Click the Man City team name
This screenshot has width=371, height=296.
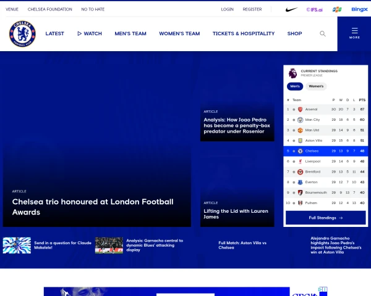coord(312,120)
